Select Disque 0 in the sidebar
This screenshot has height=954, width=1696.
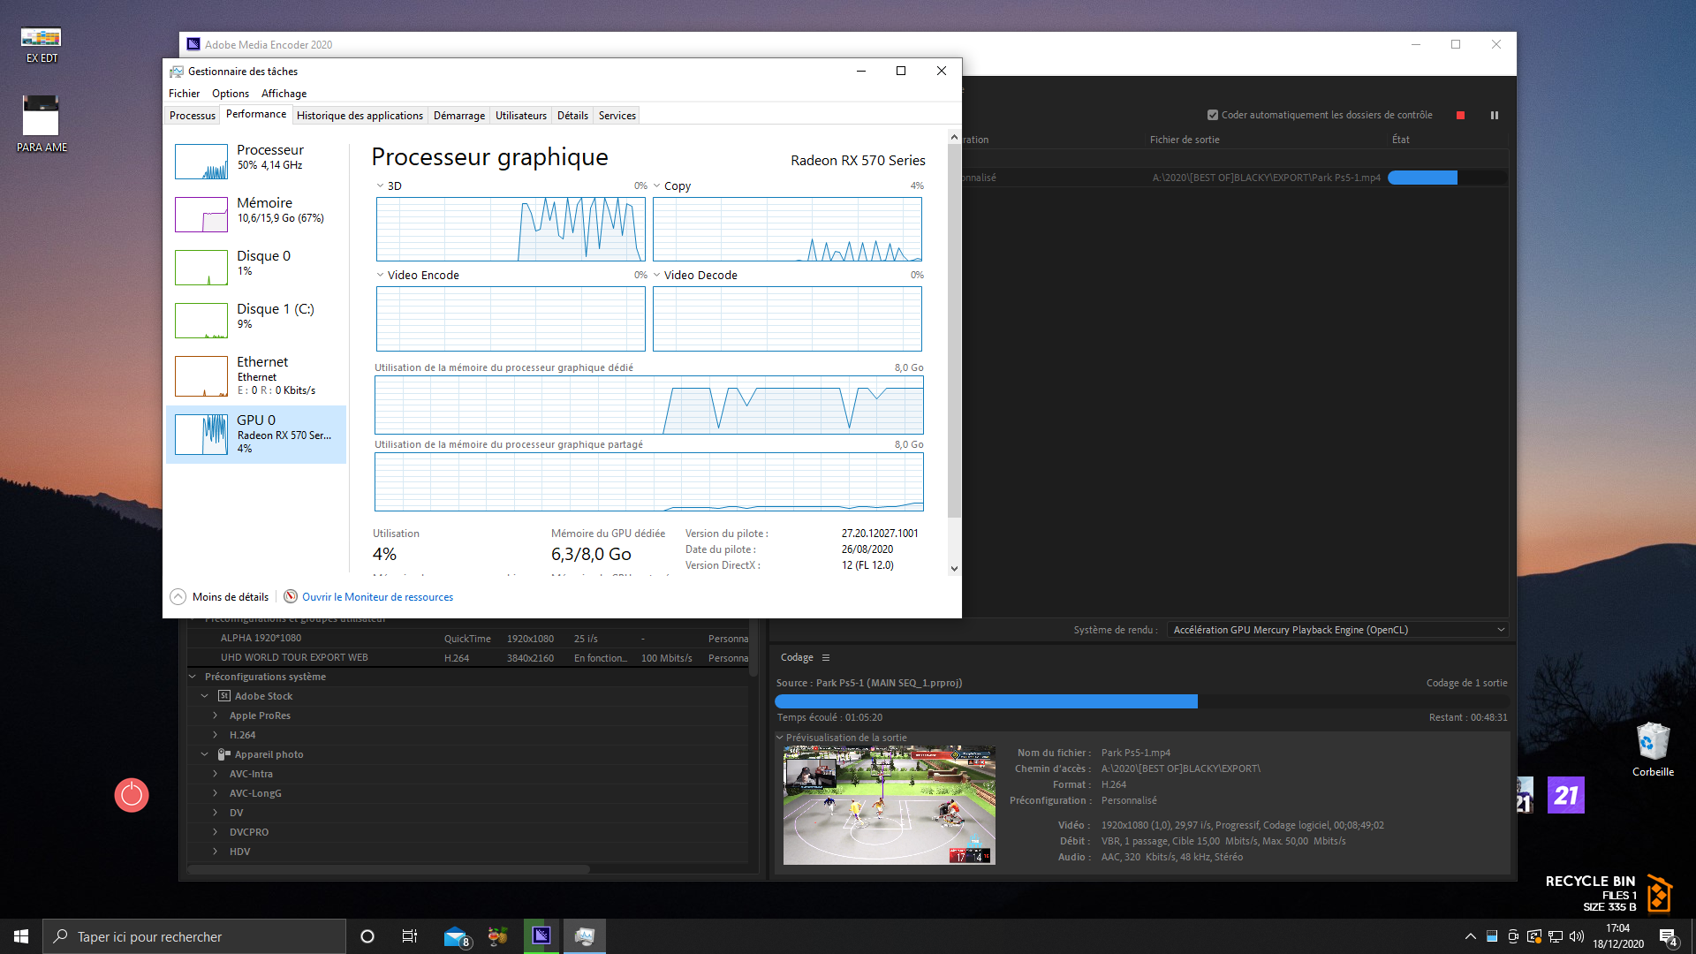[x=256, y=267]
